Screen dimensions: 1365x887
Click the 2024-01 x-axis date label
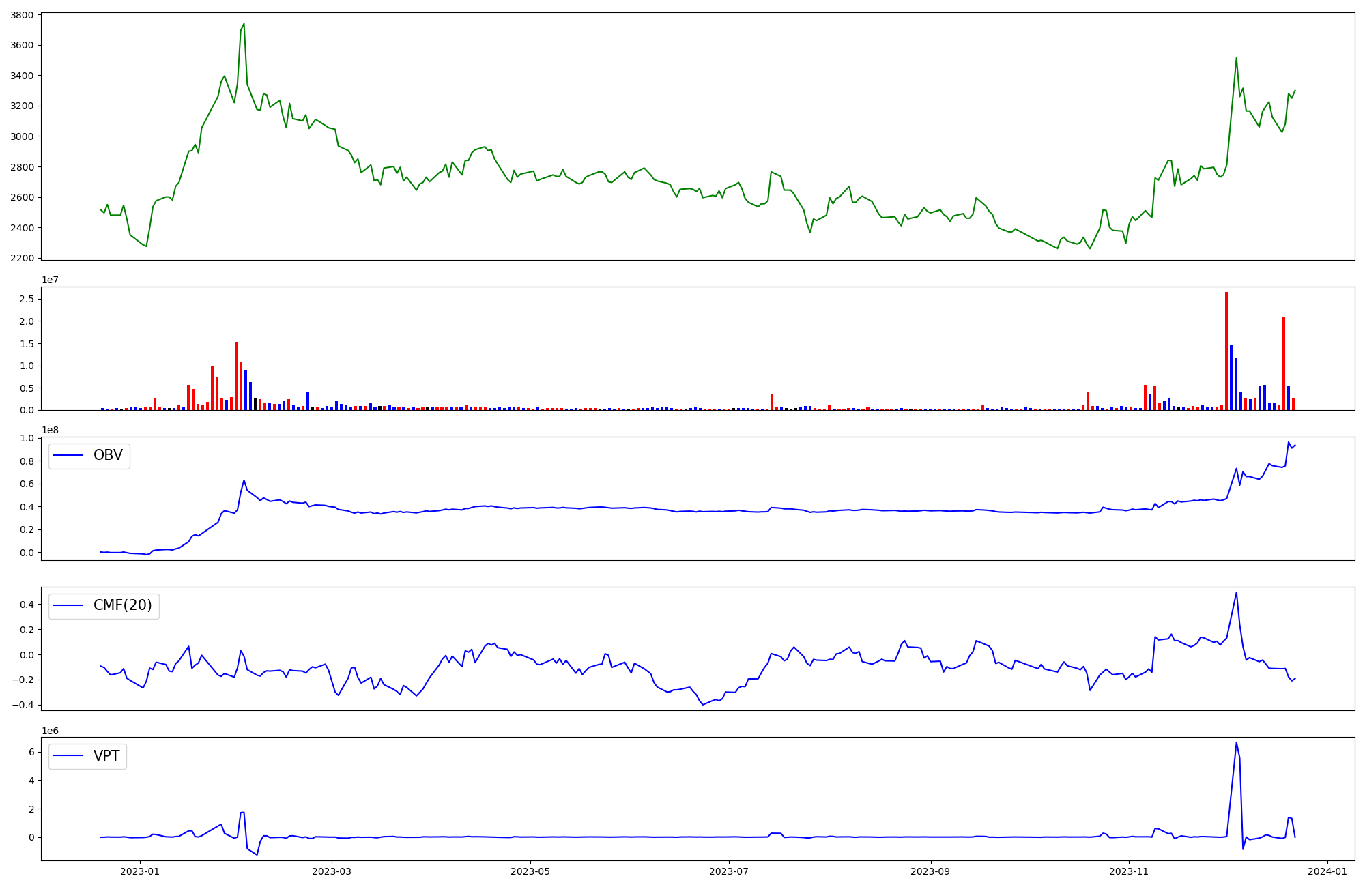point(1327,871)
